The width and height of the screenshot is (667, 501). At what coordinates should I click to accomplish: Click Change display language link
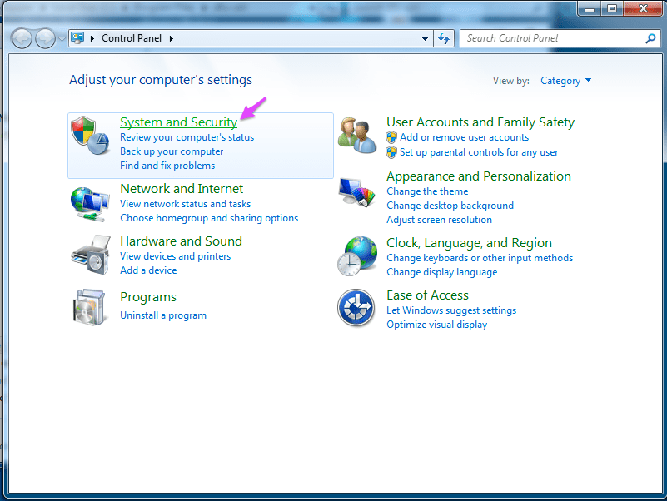coord(441,272)
